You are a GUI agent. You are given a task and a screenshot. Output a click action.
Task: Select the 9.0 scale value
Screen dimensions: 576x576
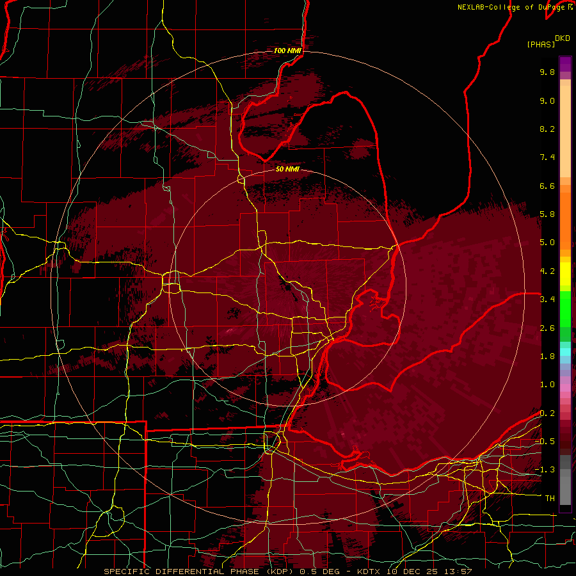(547, 100)
